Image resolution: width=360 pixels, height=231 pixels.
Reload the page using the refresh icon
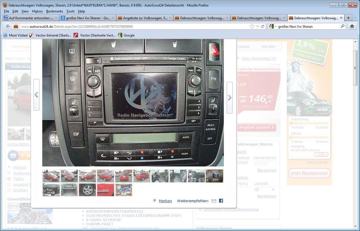[x=263, y=26]
